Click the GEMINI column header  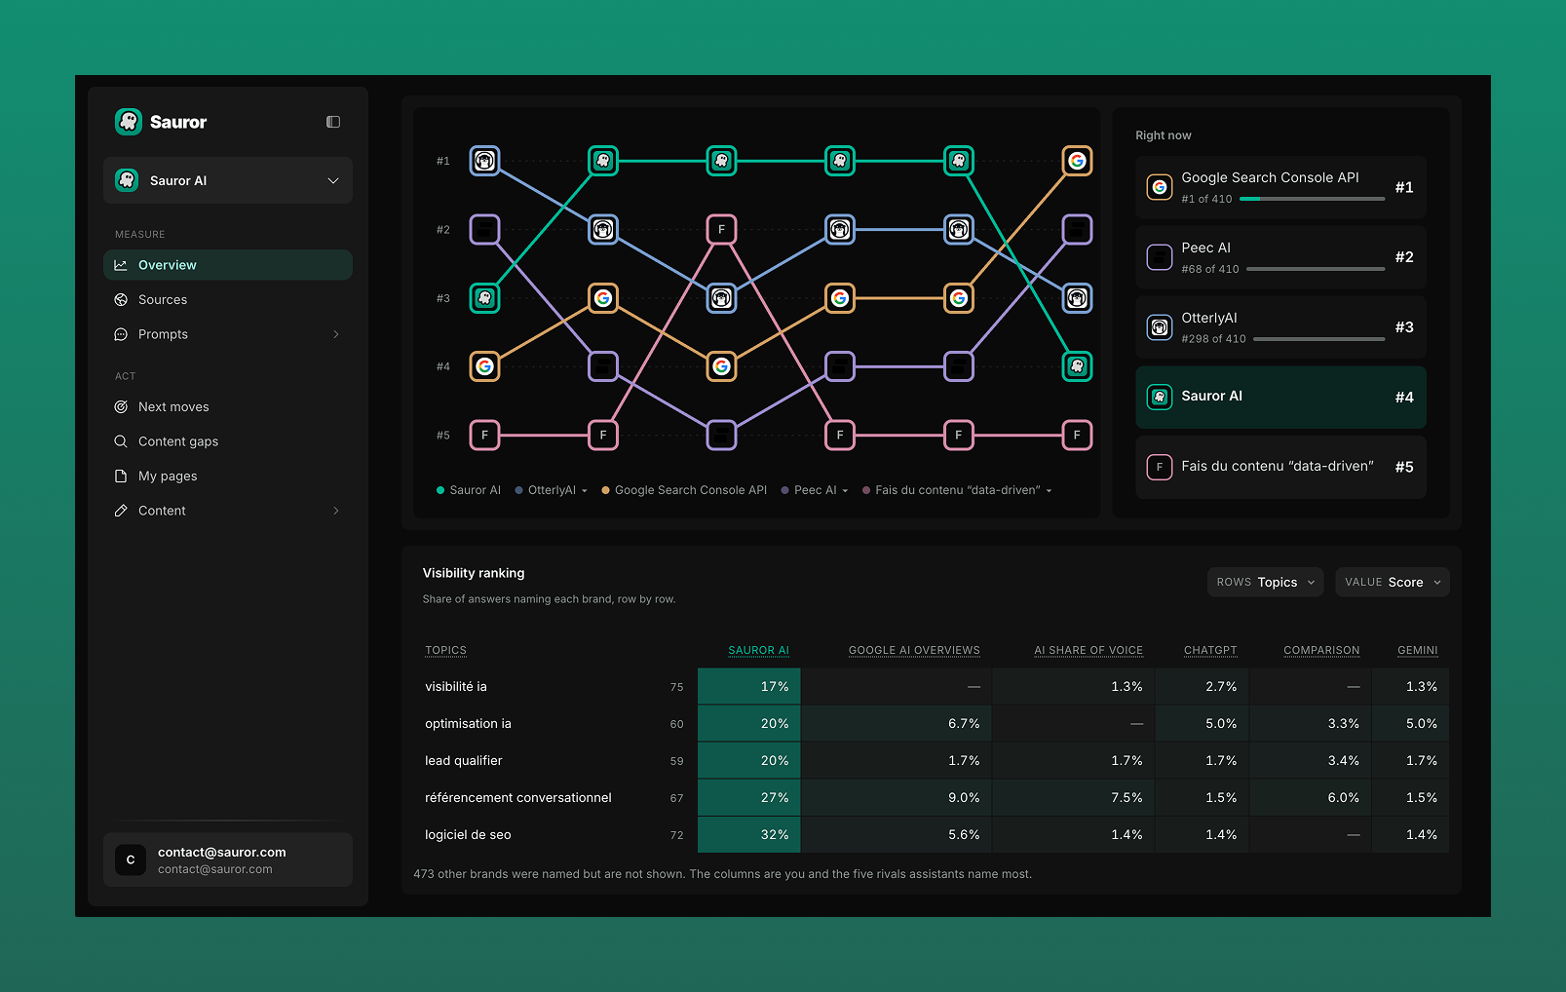click(x=1417, y=650)
